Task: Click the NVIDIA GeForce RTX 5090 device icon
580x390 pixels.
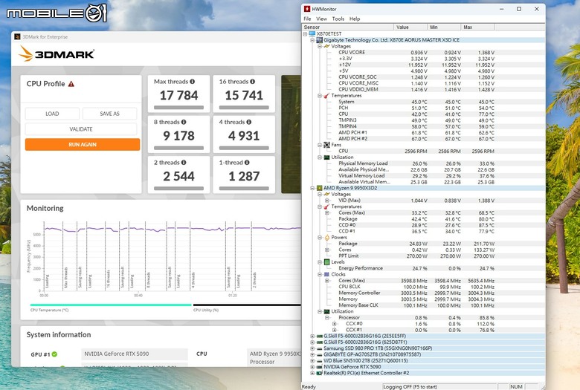Action: click(x=319, y=367)
